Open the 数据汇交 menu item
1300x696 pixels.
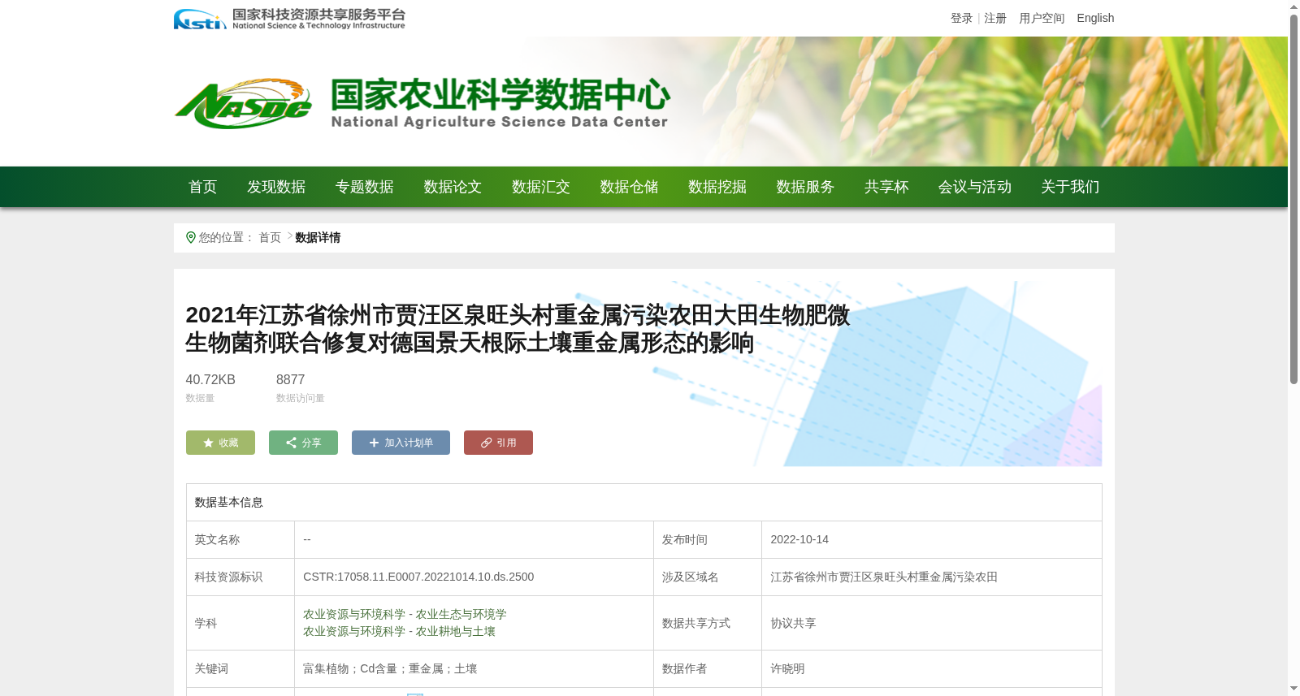coord(541,187)
